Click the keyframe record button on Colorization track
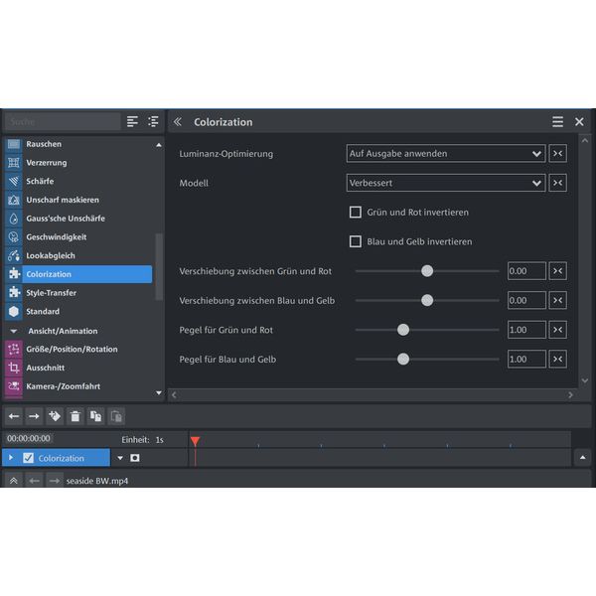This screenshot has width=596, height=596. point(134,458)
